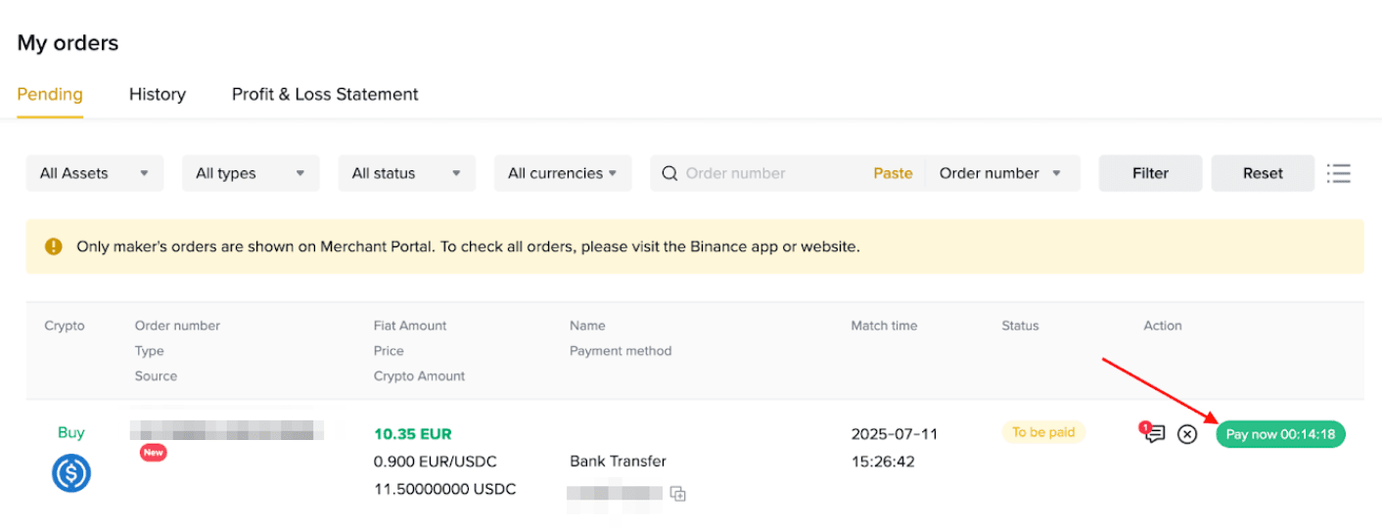The image size is (1382, 528).
Task: Click the search magnifier icon
Action: [669, 173]
